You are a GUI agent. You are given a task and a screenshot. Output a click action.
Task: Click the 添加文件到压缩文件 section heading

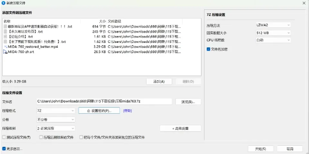[17, 13]
